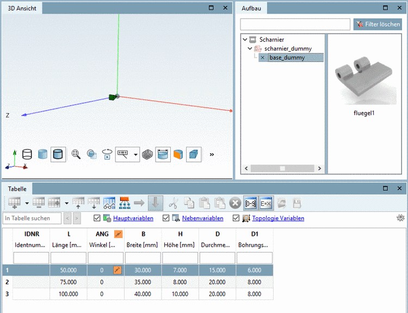Screen dimensions: 408x313
Task: Click the [0-9] numeric display icon
Action: 251,203
